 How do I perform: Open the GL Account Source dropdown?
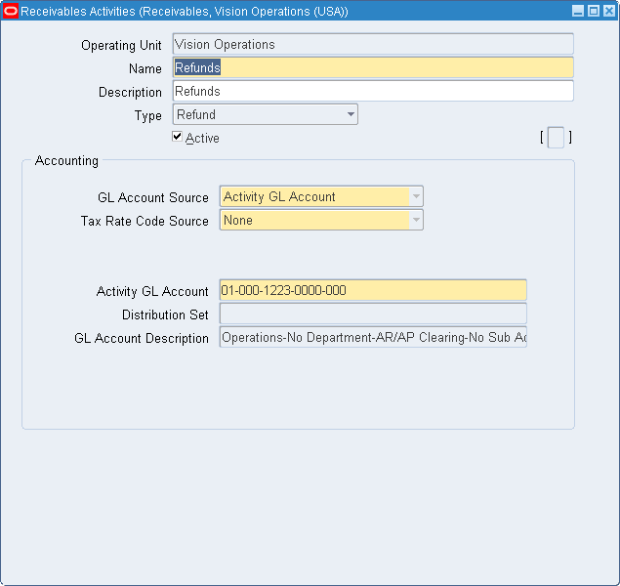[321, 196]
